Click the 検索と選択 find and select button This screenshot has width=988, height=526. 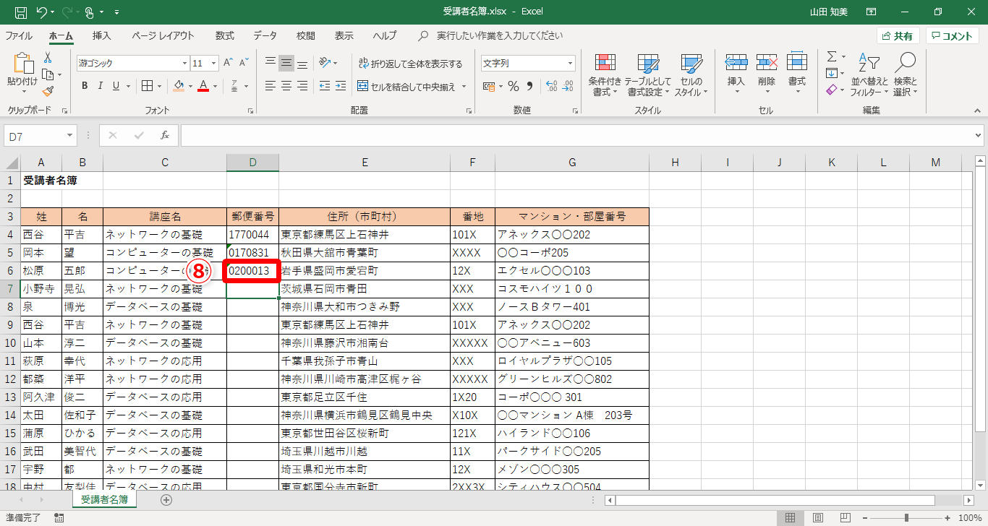pyautogui.click(x=906, y=75)
